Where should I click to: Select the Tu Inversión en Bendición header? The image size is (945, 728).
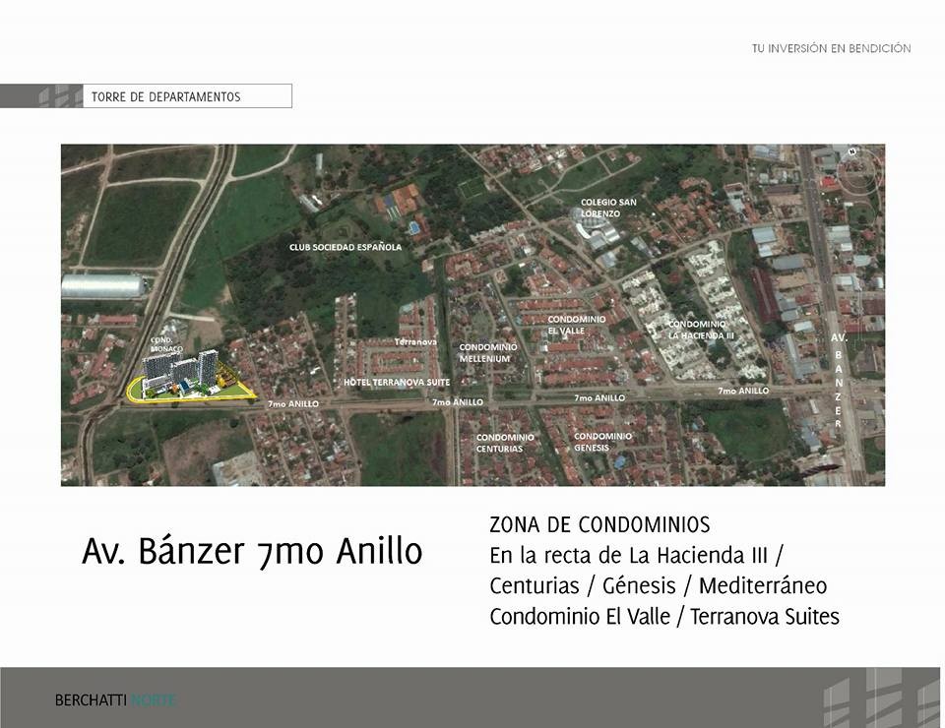tap(831, 46)
